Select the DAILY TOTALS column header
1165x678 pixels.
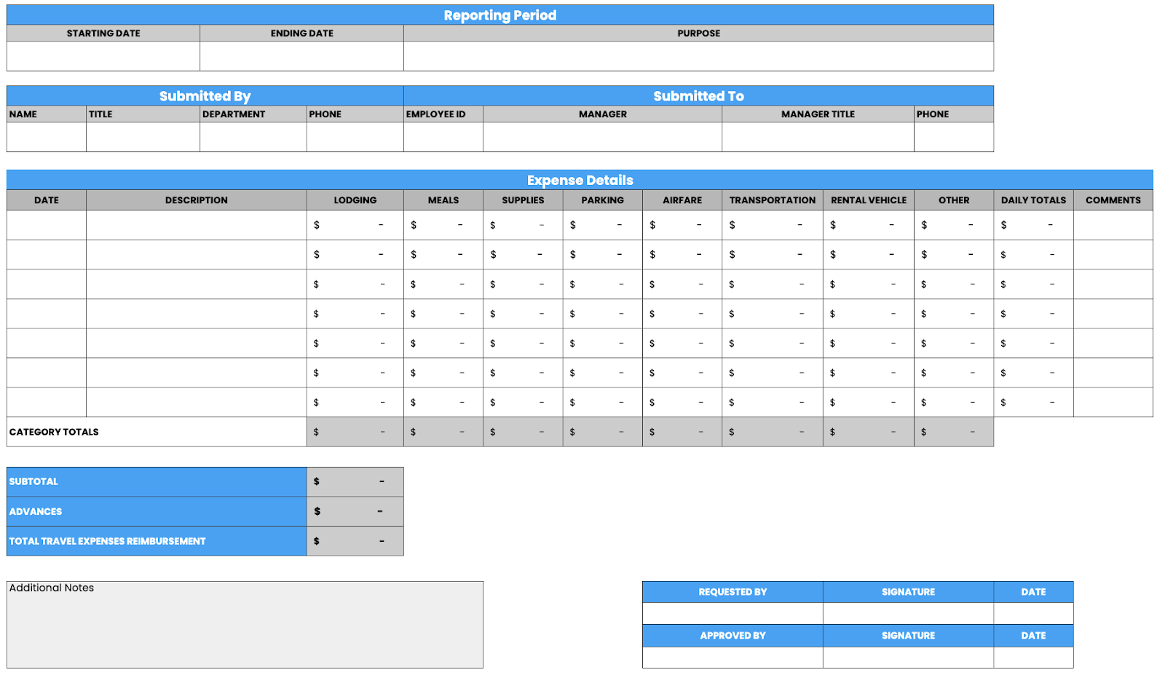pos(1033,200)
